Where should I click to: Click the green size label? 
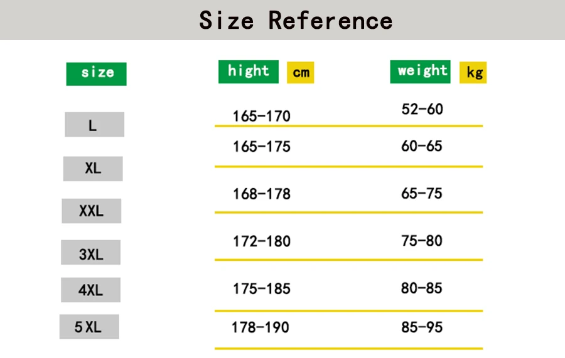(96, 74)
